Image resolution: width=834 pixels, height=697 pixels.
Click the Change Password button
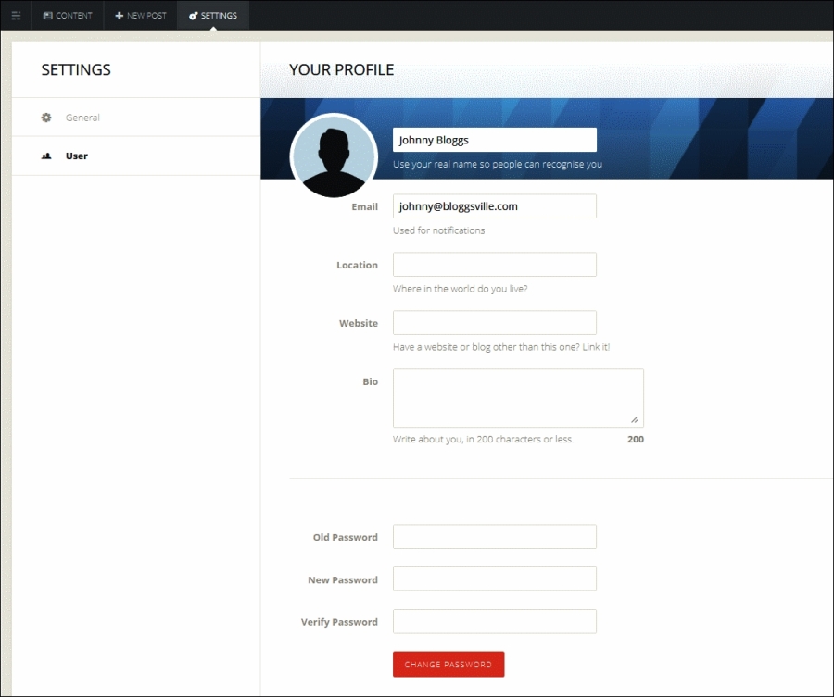click(x=449, y=664)
